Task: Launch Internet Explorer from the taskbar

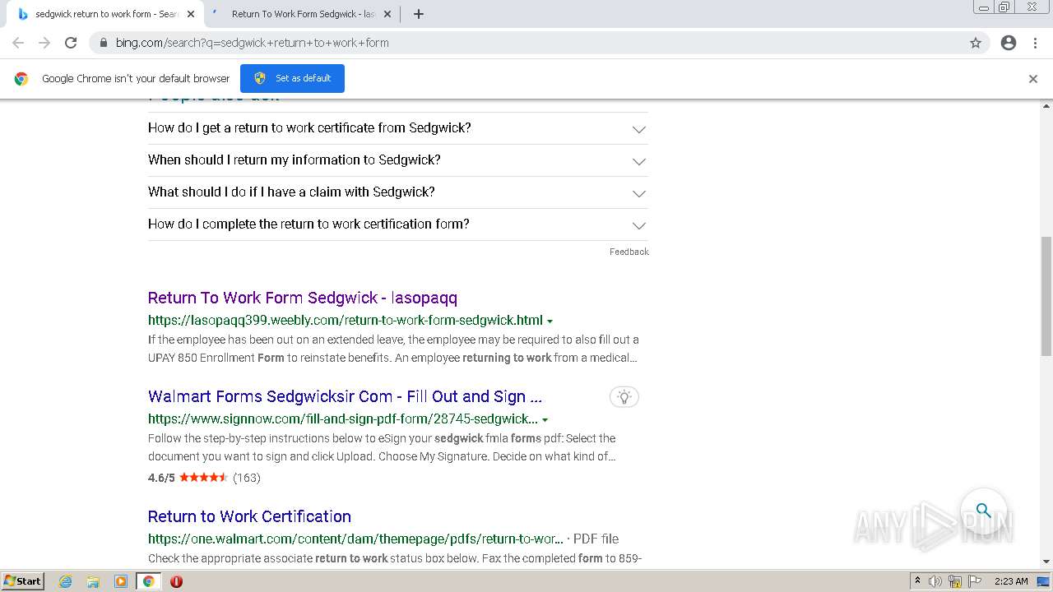Action: point(66,581)
